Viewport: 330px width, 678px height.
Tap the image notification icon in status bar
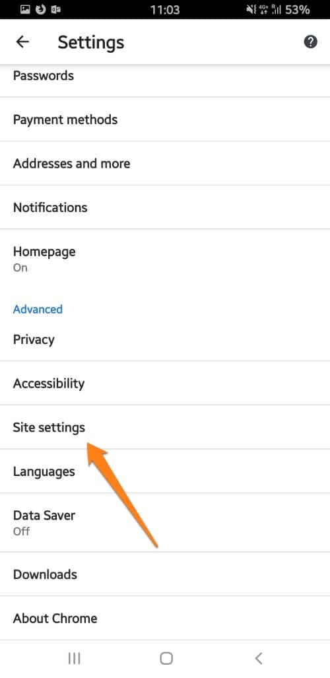(x=26, y=9)
